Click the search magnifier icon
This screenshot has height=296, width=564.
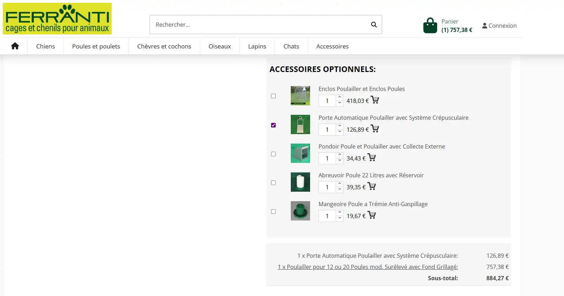point(374,25)
